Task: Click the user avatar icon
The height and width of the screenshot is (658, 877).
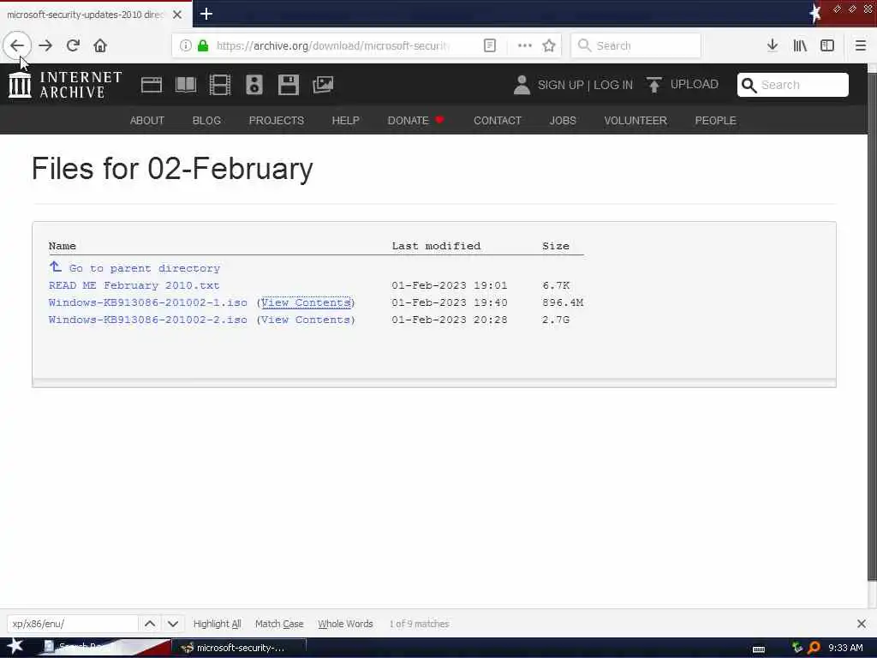Action: coord(522,85)
